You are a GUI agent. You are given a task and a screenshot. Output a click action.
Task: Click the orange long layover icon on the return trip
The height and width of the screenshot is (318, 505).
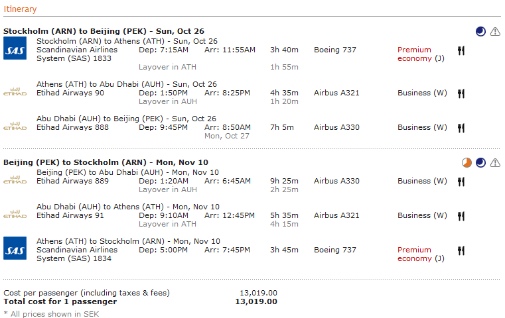(x=467, y=163)
